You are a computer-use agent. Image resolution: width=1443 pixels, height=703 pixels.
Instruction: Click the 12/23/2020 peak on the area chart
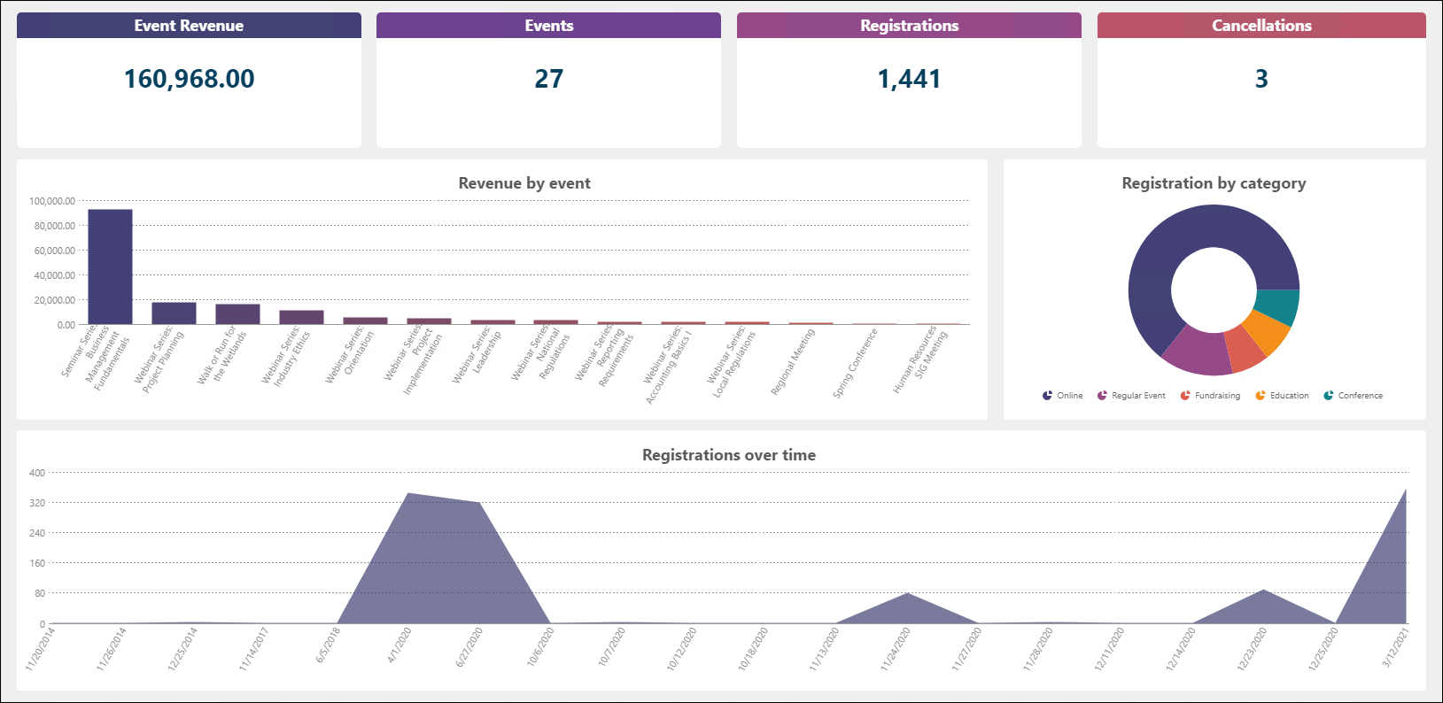point(1264,590)
